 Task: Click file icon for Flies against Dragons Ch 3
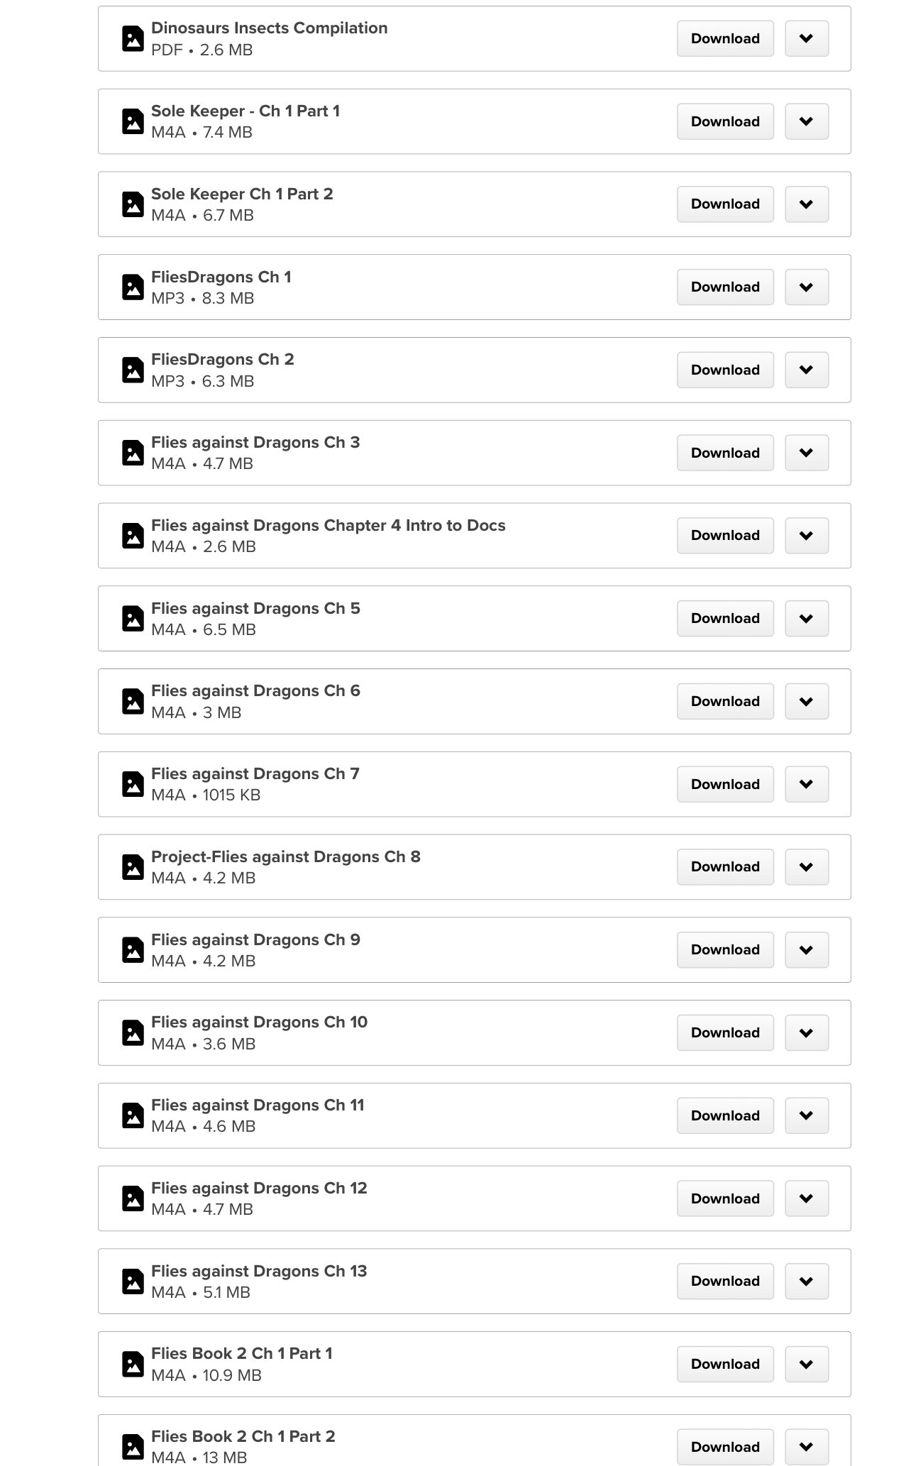[x=133, y=453]
